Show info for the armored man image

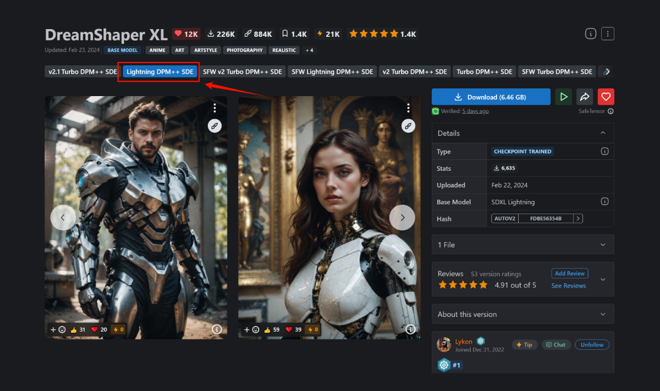point(217,329)
